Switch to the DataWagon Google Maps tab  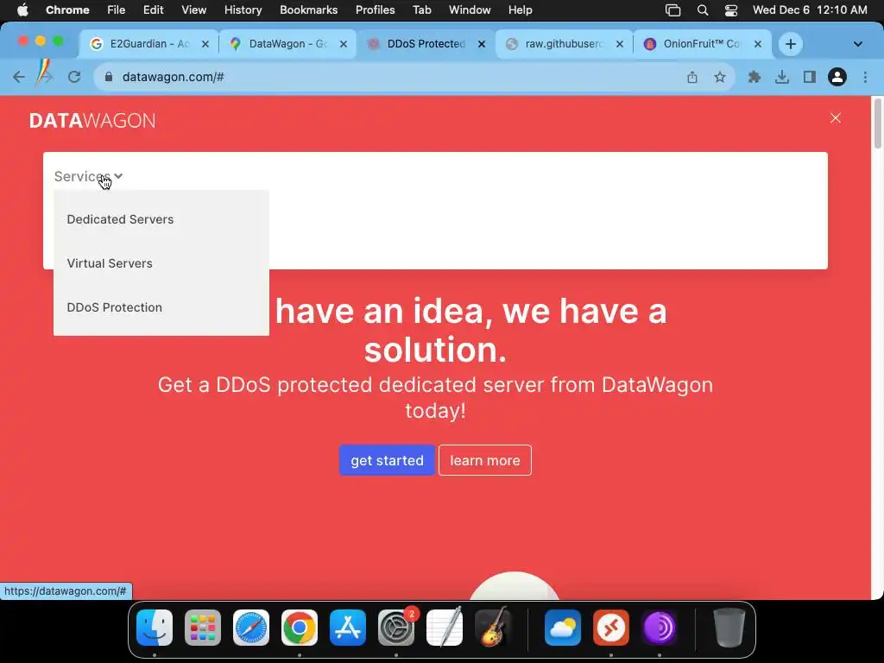coord(287,44)
